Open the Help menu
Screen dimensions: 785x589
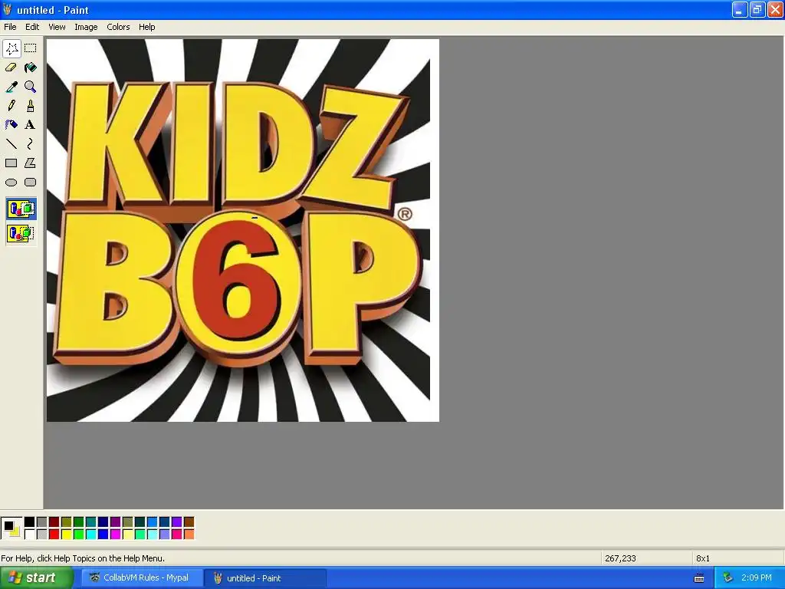[146, 27]
